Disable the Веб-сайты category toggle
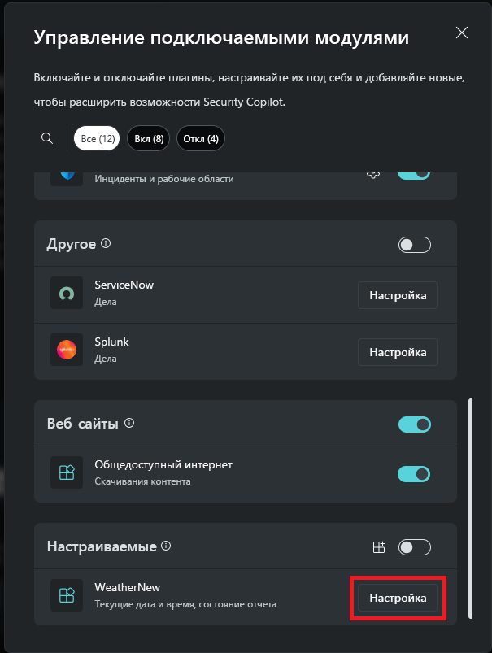This screenshot has height=653, width=492. tap(414, 424)
